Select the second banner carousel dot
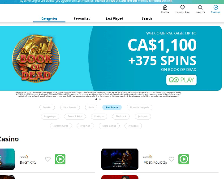Screen dimensions: 224x179 tap(100, 99)
